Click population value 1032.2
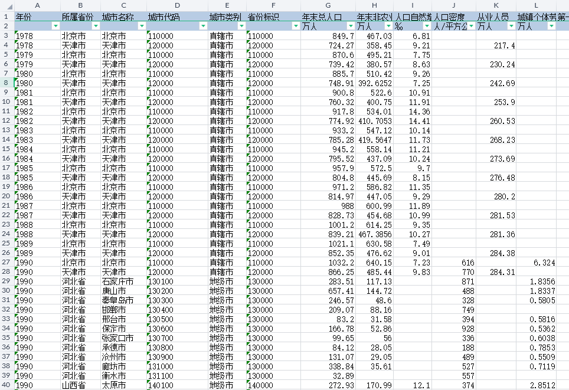This screenshot has width=569, height=390. [x=328, y=263]
